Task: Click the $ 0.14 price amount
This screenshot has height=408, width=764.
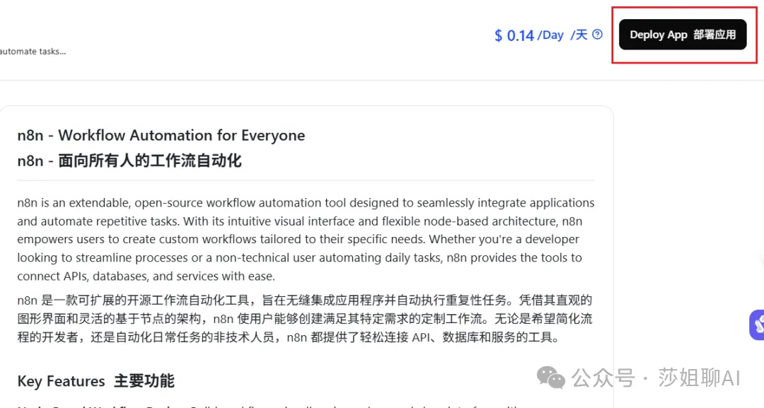Action: click(514, 35)
